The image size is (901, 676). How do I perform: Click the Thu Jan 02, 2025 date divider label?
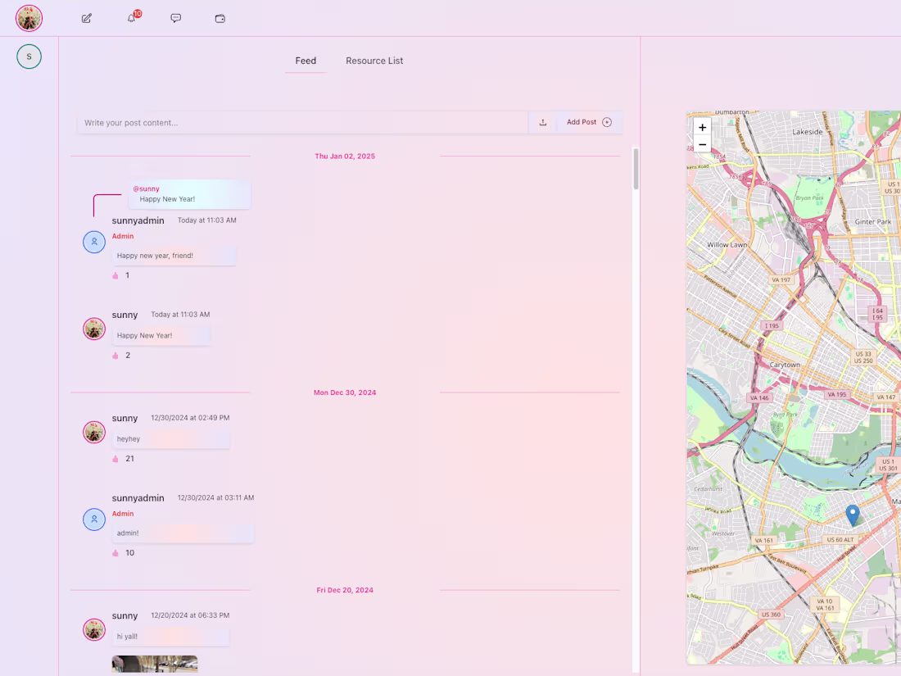coord(345,157)
